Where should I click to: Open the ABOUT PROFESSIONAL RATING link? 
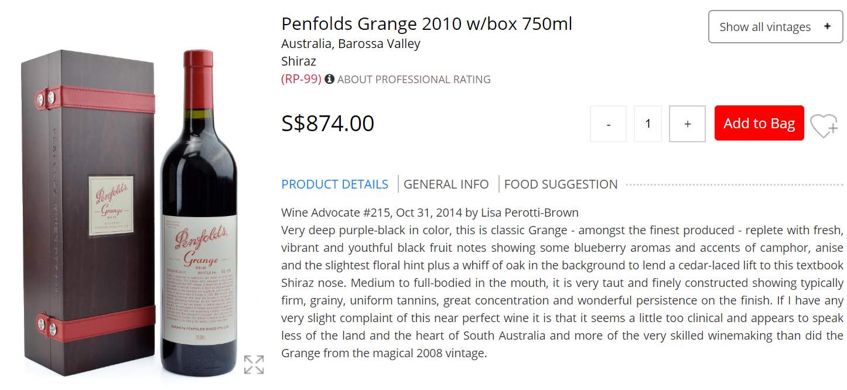tap(414, 79)
